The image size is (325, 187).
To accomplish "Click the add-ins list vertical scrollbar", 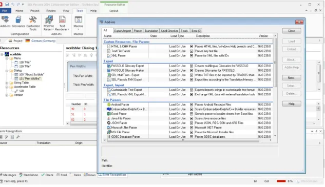I will tap(275, 63).
